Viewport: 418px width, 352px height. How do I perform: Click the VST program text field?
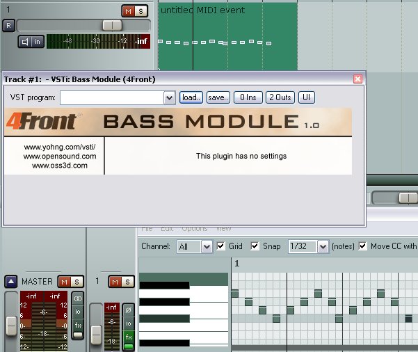(x=112, y=98)
